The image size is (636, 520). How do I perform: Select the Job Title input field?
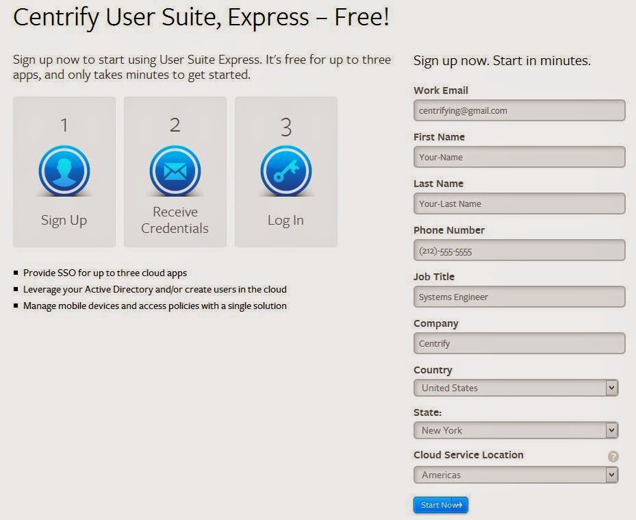[519, 297]
